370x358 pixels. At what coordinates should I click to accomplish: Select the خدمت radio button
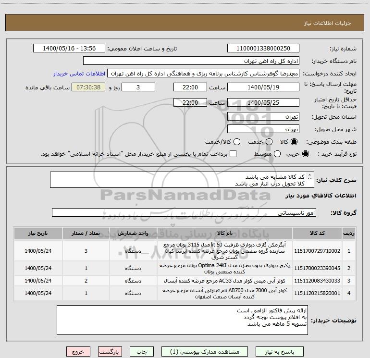[269, 142]
